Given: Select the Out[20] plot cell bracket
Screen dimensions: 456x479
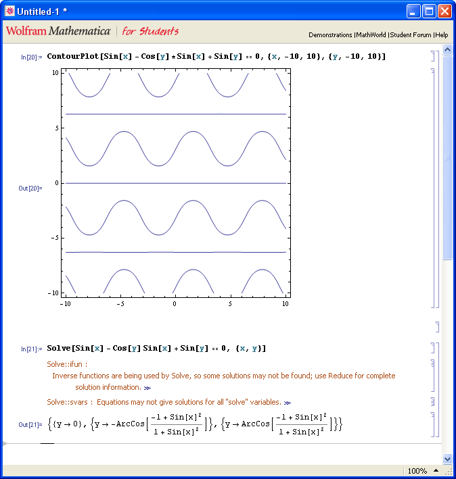Looking at the screenshot, I should tap(432, 188).
